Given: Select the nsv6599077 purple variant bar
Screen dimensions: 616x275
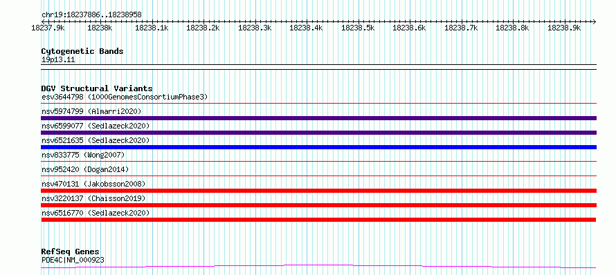Looking at the screenshot, I should pos(318,133).
